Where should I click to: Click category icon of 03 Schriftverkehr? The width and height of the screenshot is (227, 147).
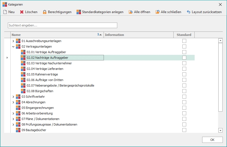coord(18,97)
